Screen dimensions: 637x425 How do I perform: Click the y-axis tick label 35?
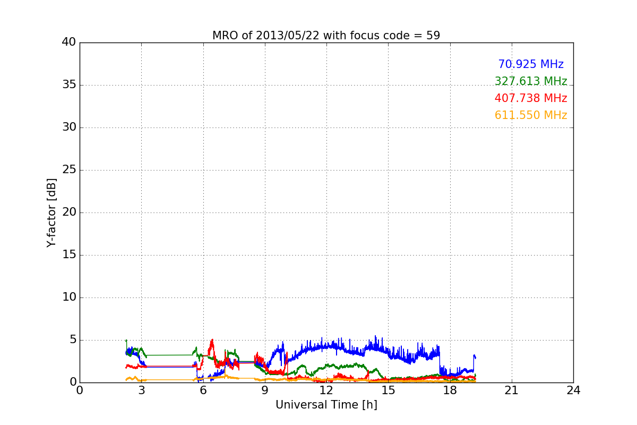(69, 85)
